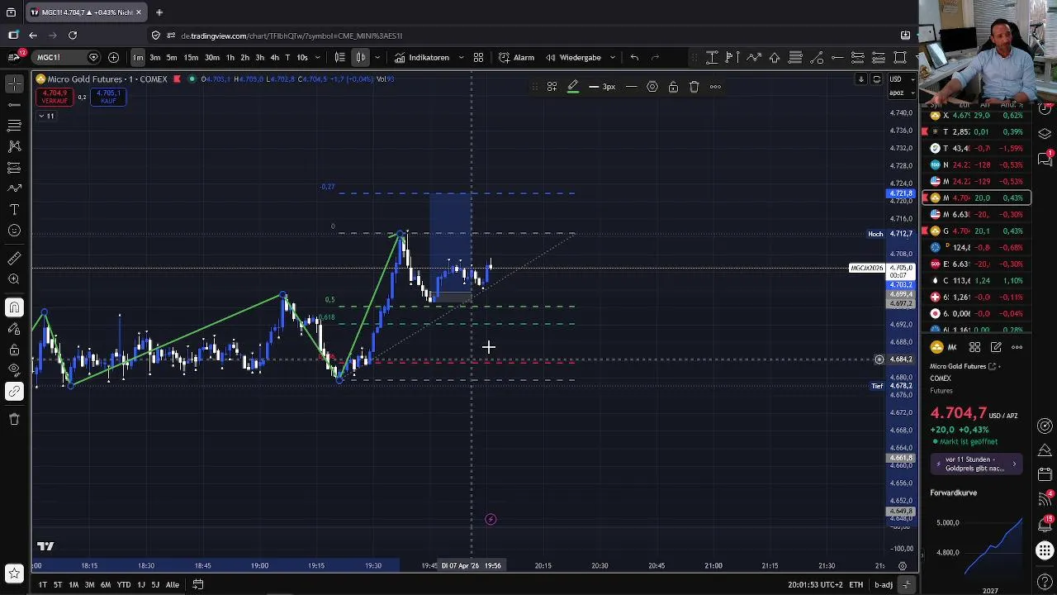
Task: Start Wiedergabe bar replay
Action: (573, 57)
